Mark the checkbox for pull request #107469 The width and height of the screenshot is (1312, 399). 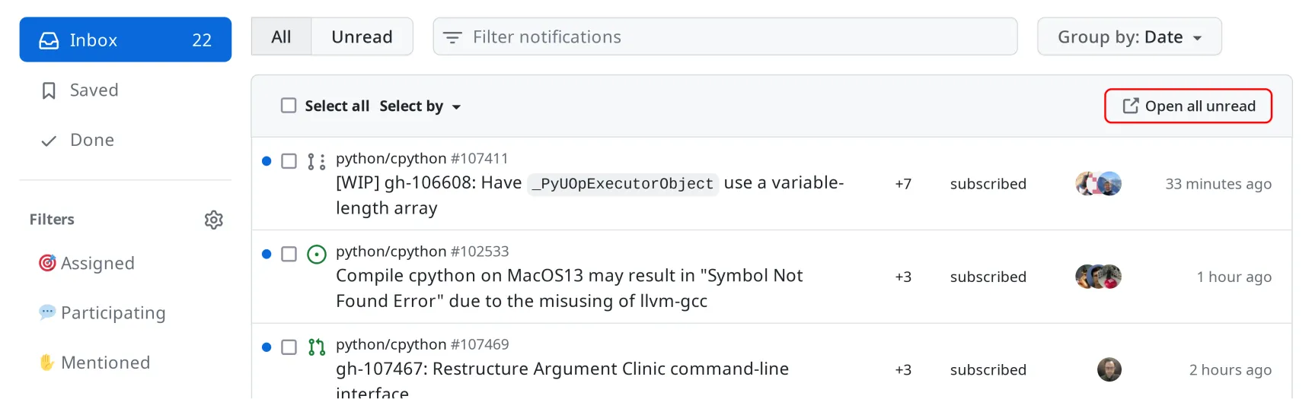click(289, 347)
